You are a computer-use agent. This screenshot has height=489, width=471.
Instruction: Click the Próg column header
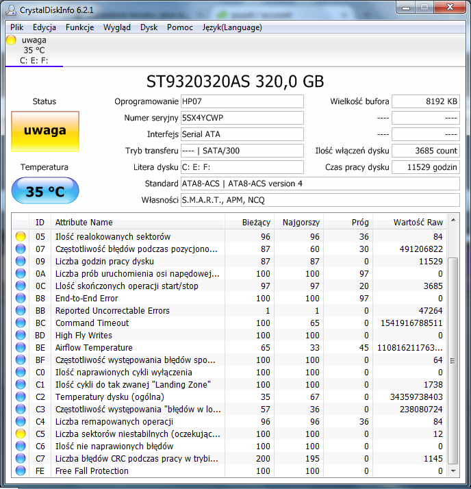[348, 223]
